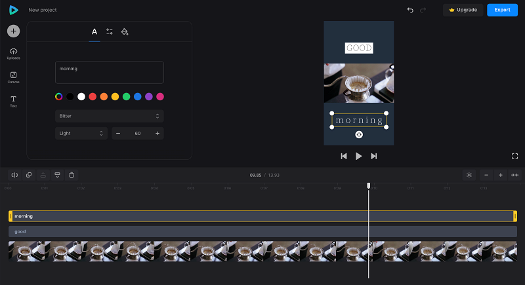Open the Uploads panel

(x=13, y=54)
